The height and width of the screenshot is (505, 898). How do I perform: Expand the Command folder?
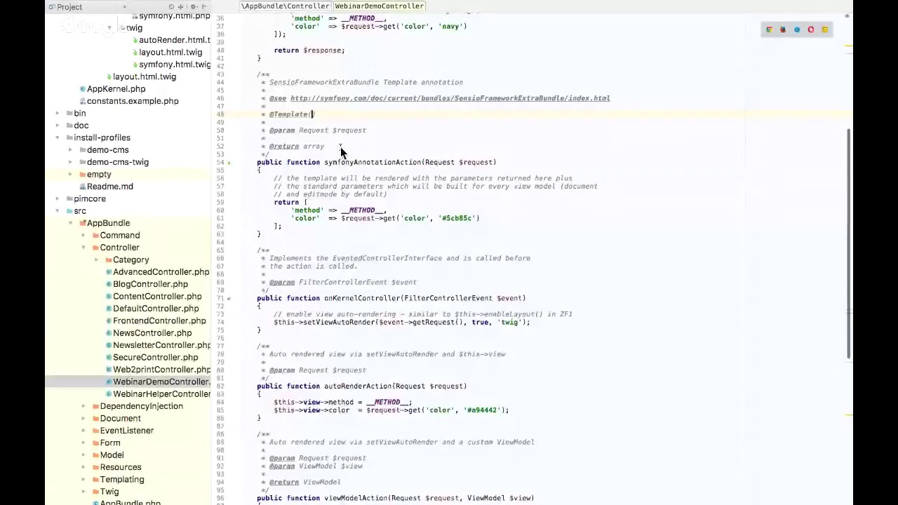tap(83, 236)
